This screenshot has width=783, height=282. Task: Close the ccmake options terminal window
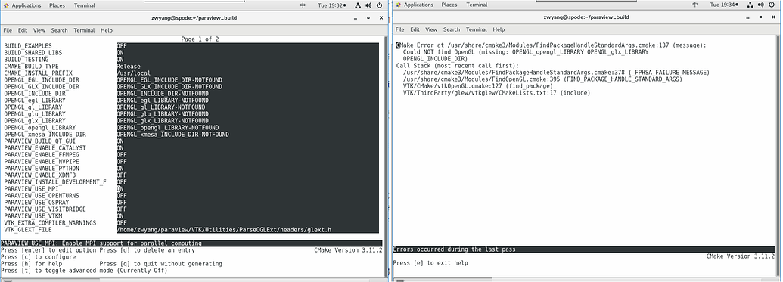pyautogui.click(x=381, y=17)
